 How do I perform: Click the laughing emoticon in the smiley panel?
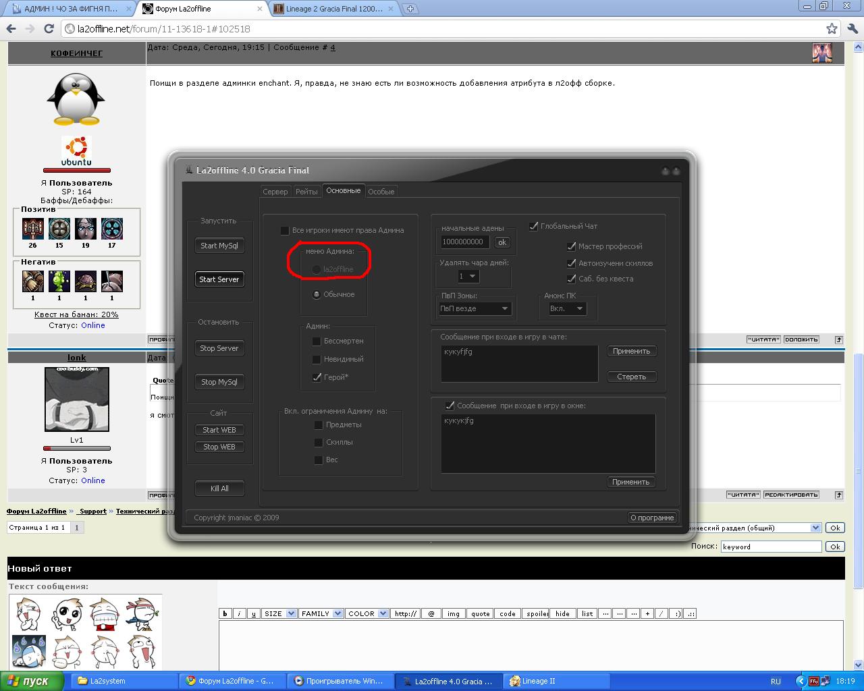point(104,613)
